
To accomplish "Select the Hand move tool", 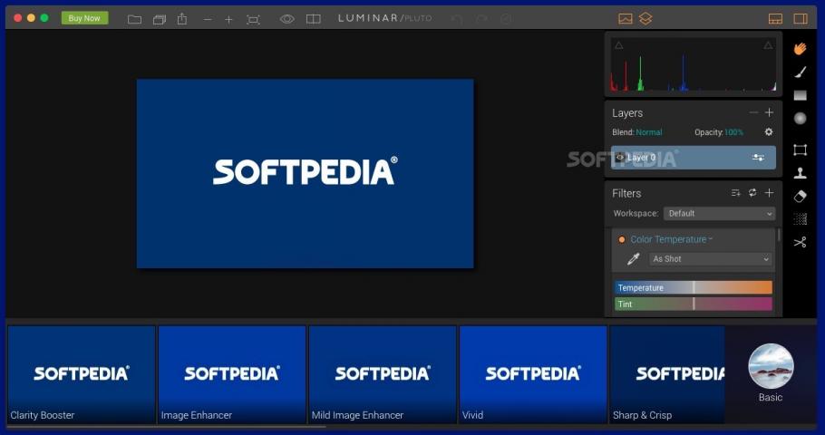I will point(801,48).
